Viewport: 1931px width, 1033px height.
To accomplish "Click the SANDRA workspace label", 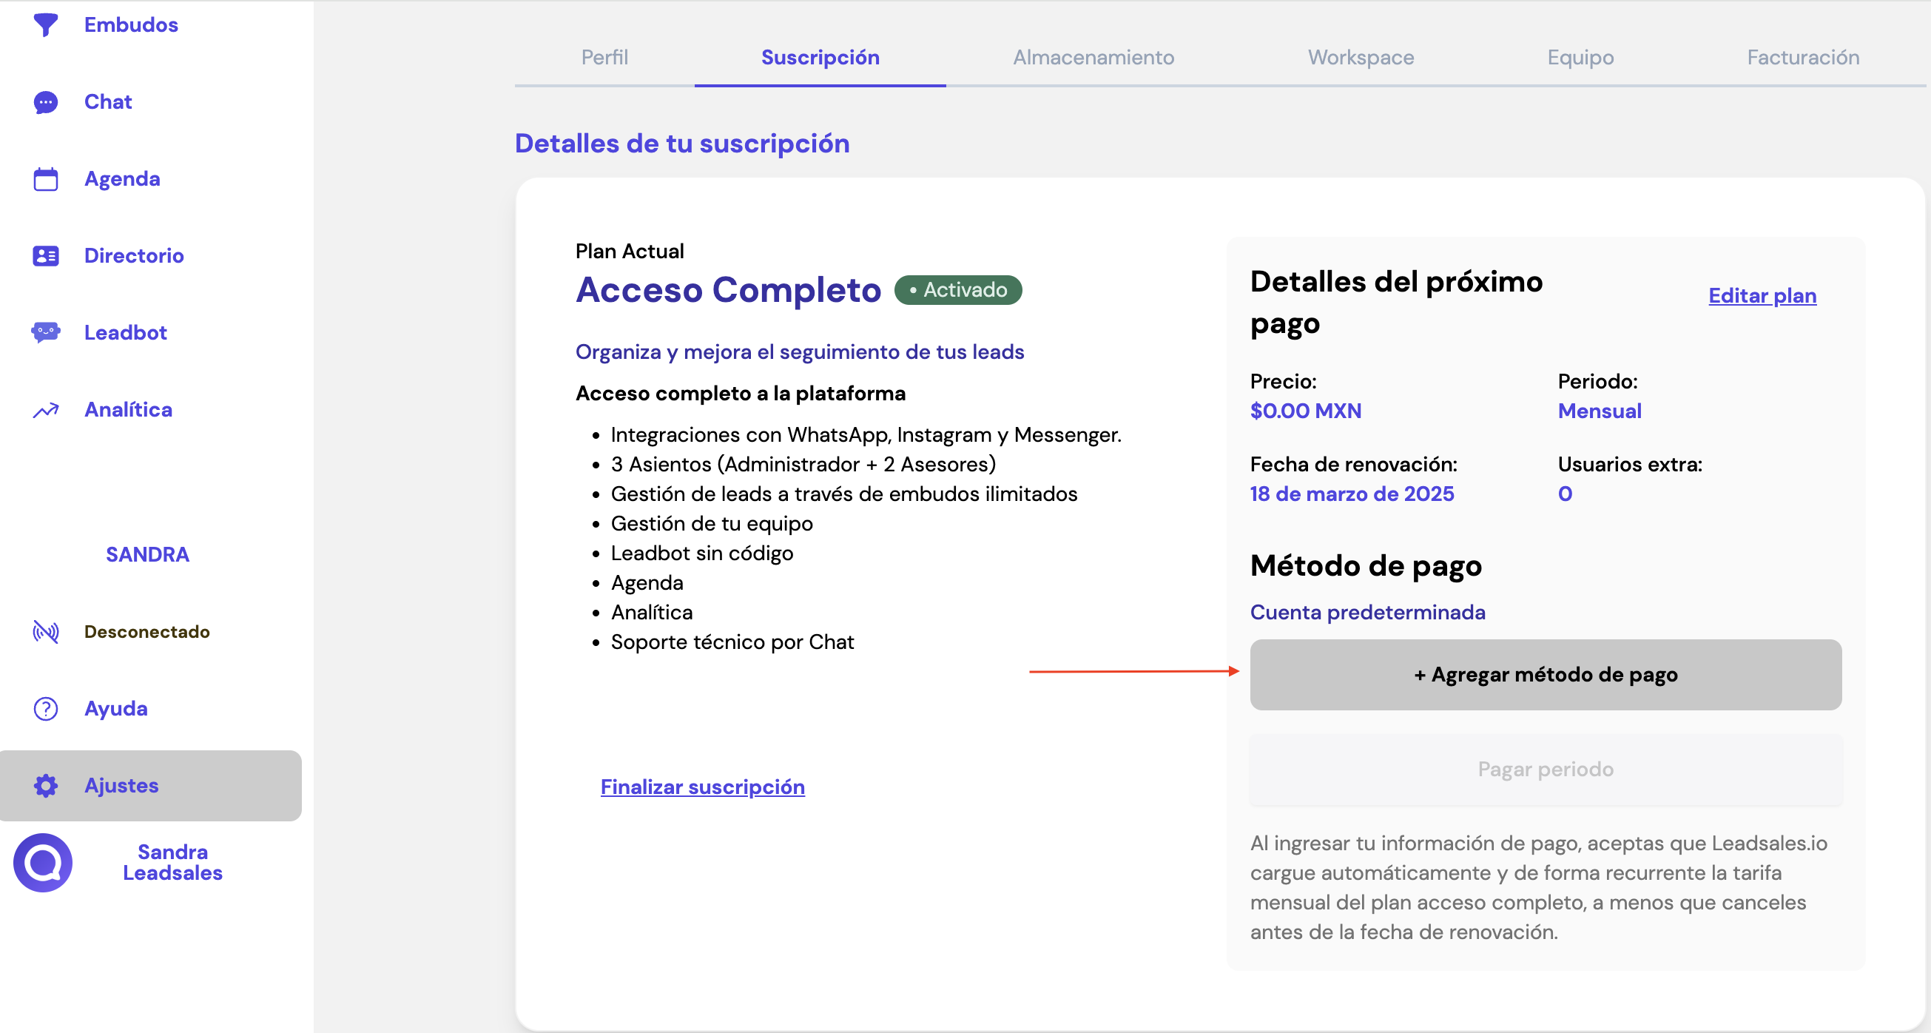I will [x=148, y=555].
